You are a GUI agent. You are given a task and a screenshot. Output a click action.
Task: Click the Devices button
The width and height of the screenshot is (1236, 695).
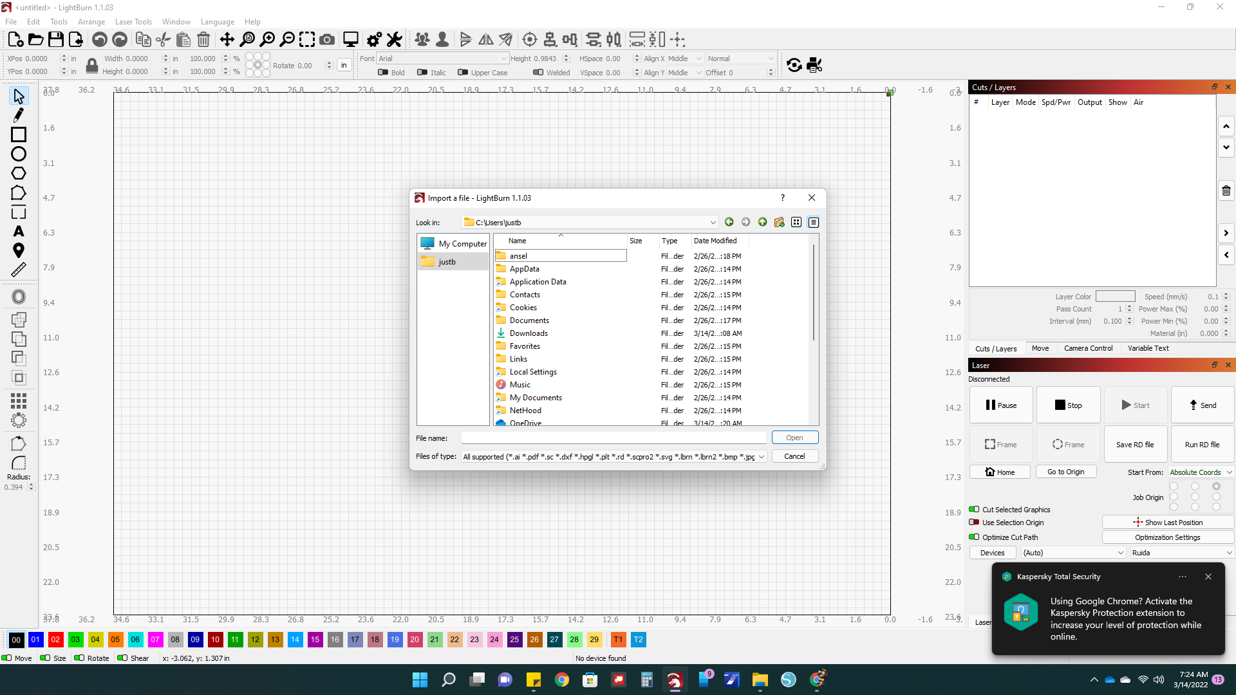click(992, 553)
